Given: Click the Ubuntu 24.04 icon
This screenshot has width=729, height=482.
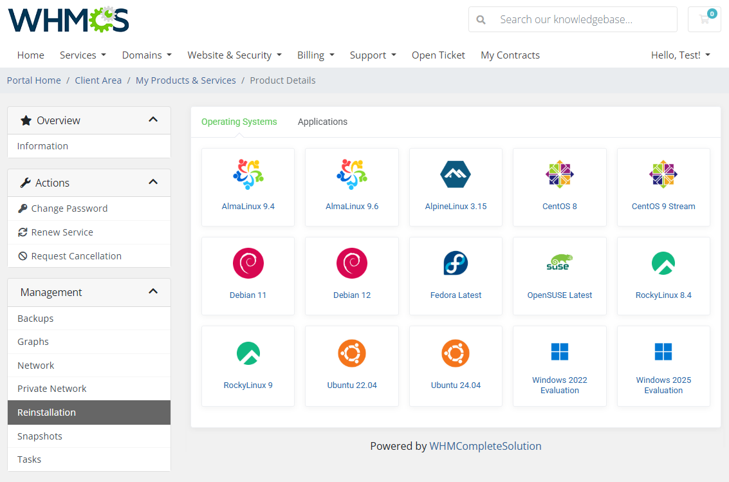Looking at the screenshot, I should (456, 353).
